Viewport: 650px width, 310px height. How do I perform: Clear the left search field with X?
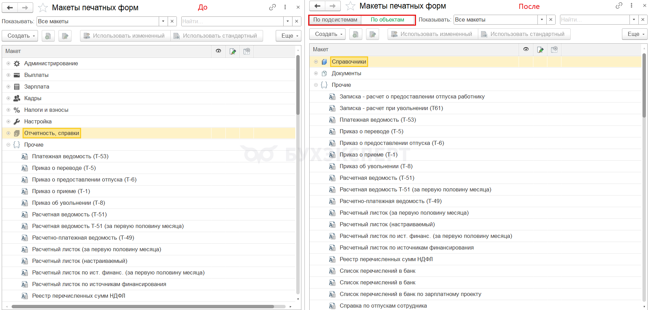coord(297,21)
